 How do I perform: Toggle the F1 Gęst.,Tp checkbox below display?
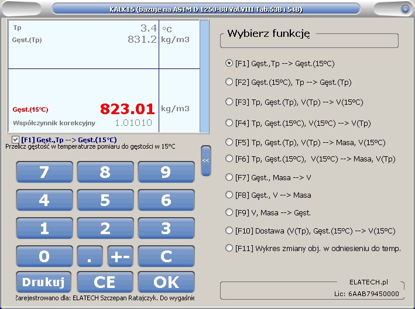point(15,140)
